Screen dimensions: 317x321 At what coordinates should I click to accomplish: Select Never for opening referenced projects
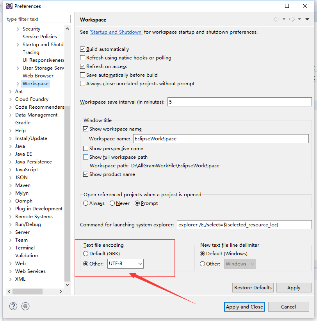click(112, 203)
